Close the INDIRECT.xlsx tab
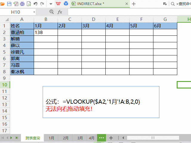191x143 pixels. (127, 4)
